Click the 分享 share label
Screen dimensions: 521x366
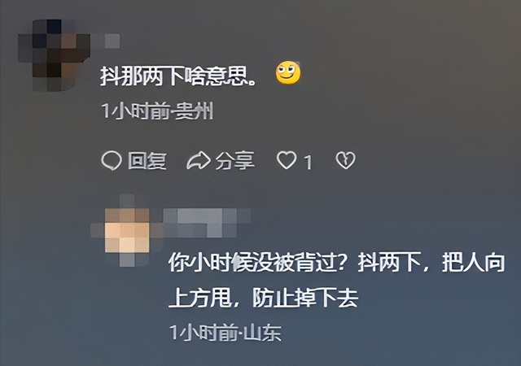click(235, 161)
